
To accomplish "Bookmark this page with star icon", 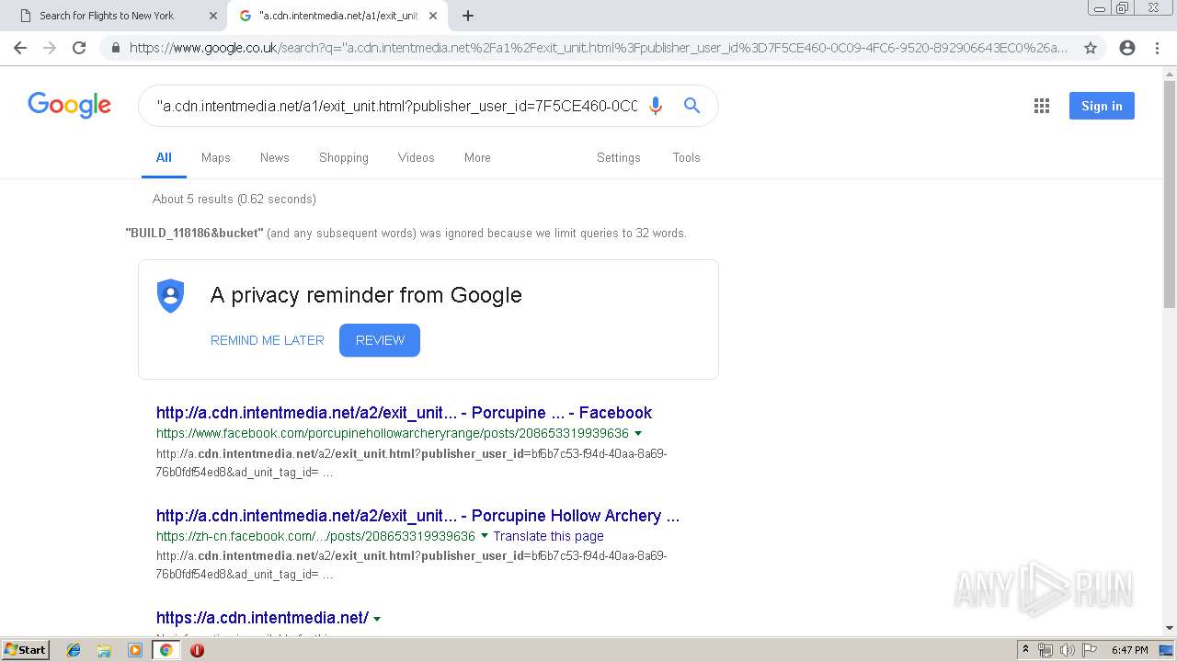I will 1091,48.
